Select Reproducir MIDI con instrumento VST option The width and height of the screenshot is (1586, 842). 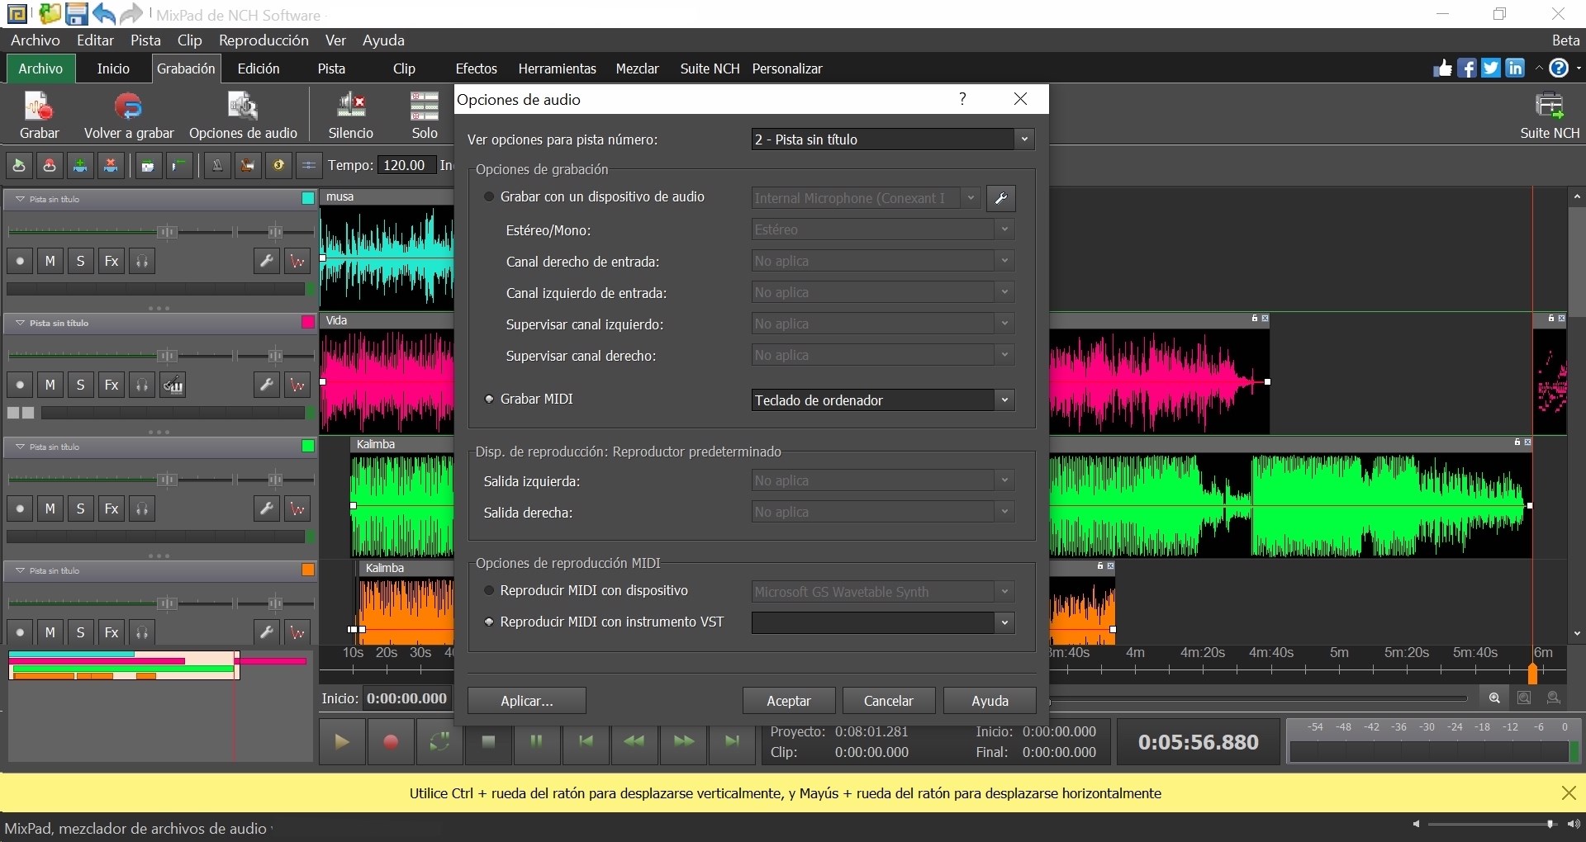[x=489, y=622]
